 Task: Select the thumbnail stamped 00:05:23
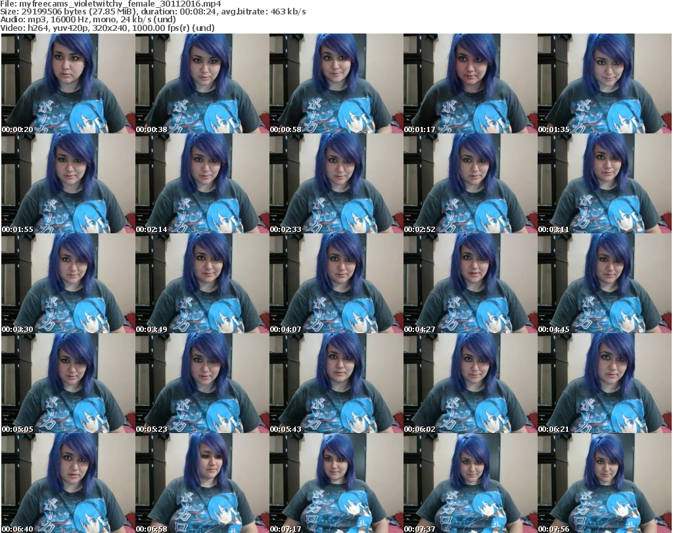pos(202,383)
